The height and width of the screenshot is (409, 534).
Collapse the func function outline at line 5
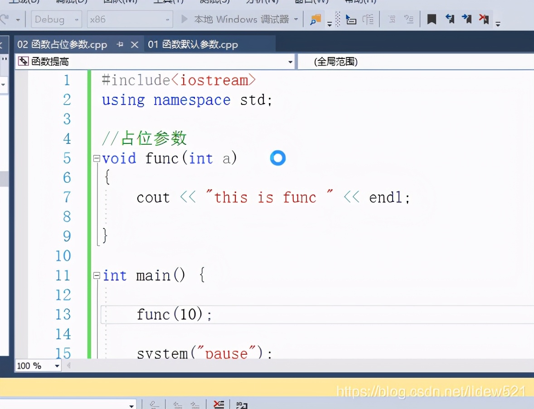96,158
